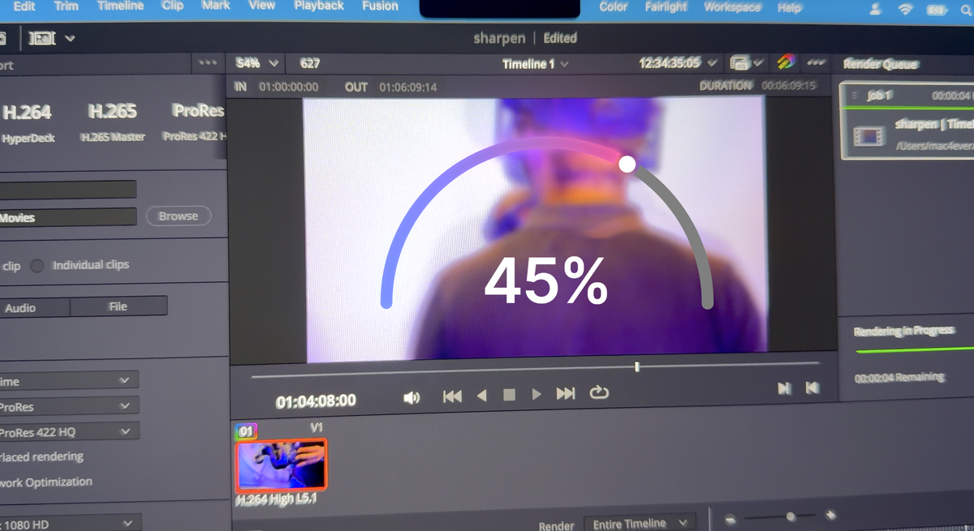The width and height of the screenshot is (974, 531).
Task: Open the Fairlight menu
Action: pos(666,6)
